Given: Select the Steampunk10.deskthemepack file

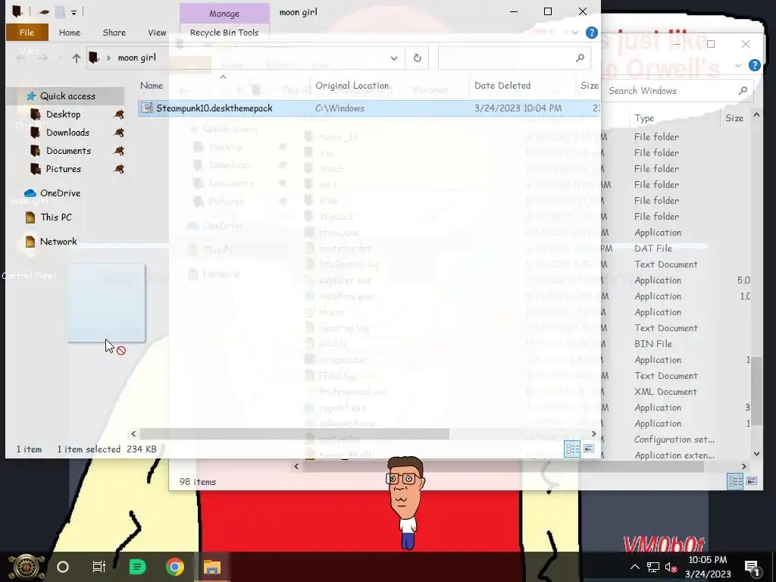Looking at the screenshot, I should pos(214,108).
